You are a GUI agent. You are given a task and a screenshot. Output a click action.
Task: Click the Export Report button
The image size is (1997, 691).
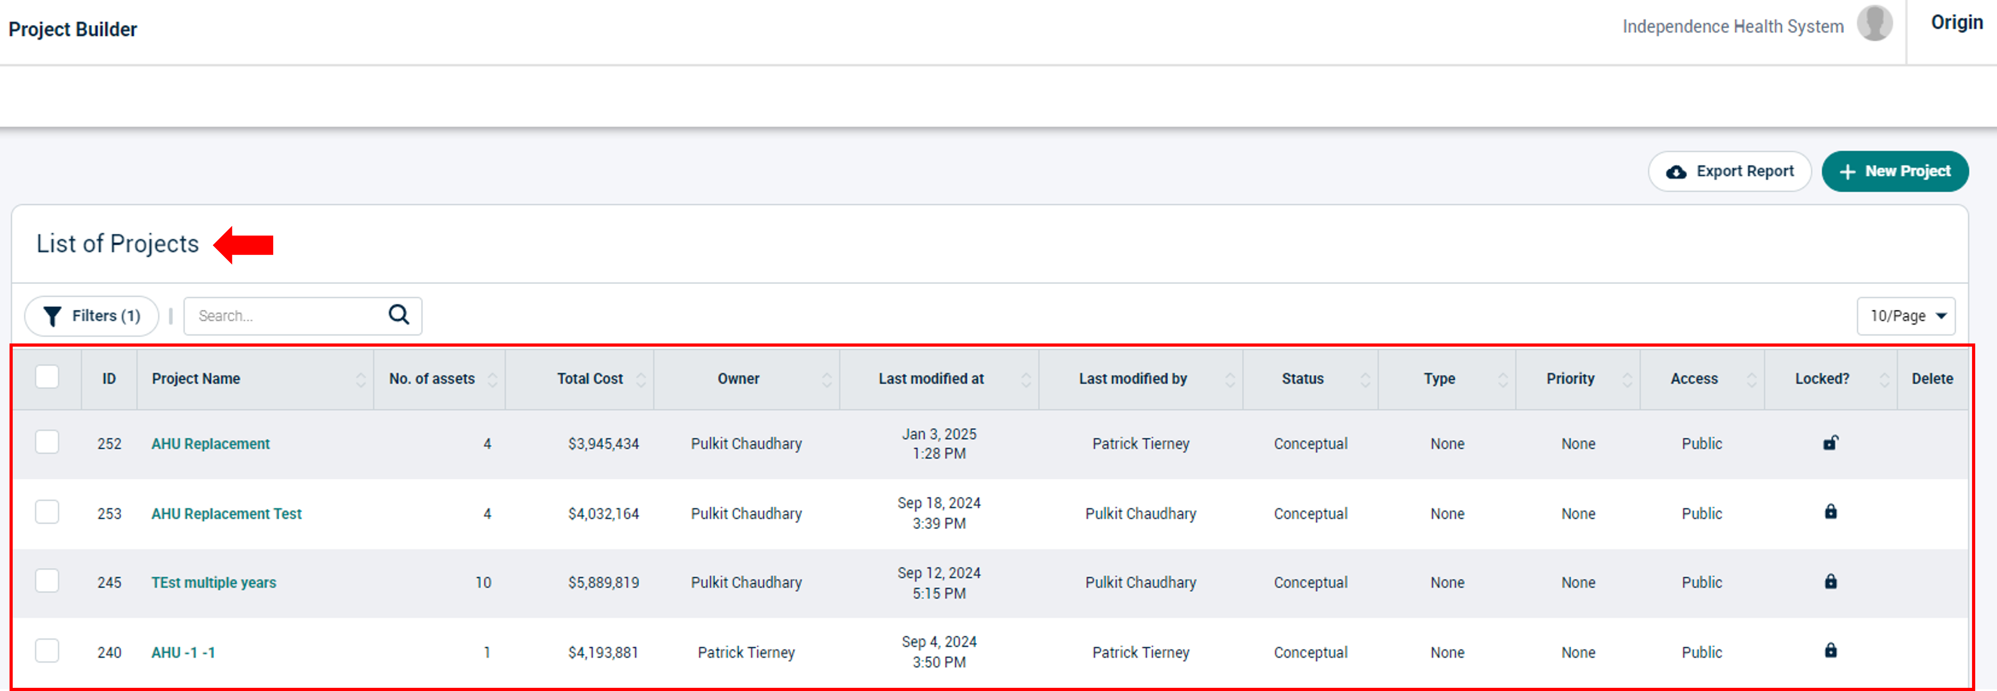tap(1730, 171)
